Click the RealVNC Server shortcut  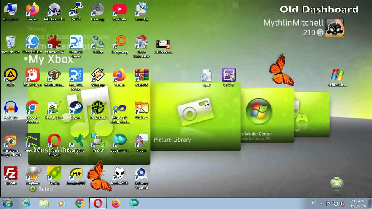[x=76, y=47]
